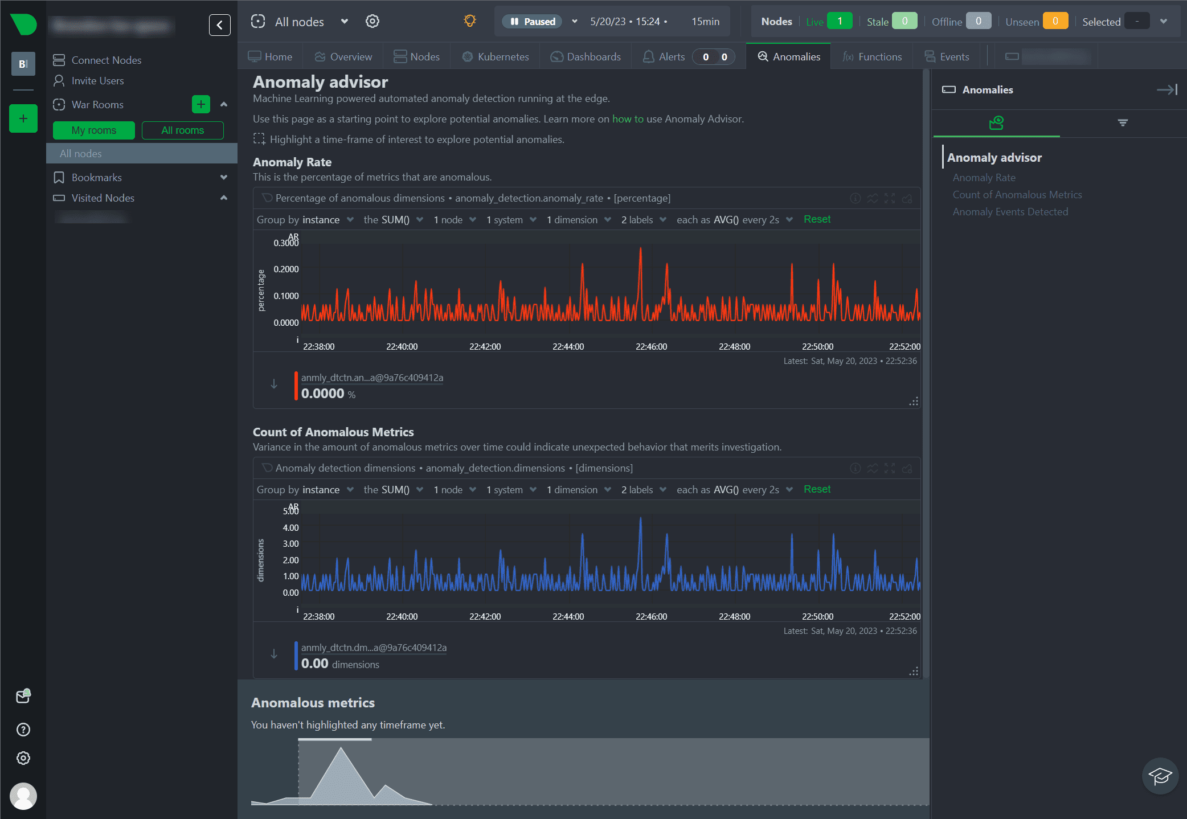The image size is (1187, 819).
Task: Switch to My rooms filter
Action: point(94,130)
